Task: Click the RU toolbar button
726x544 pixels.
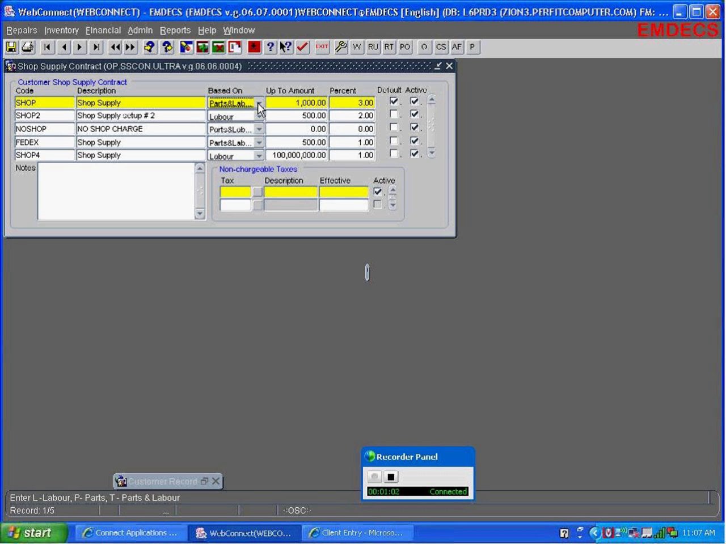Action: tap(373, 47)
